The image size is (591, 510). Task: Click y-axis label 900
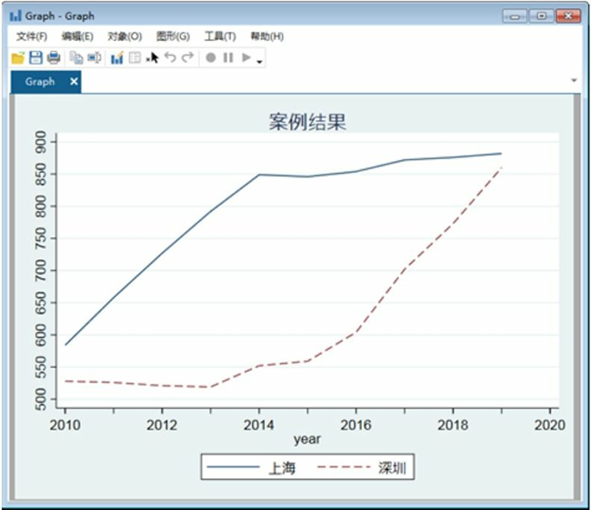pos(40,142)
